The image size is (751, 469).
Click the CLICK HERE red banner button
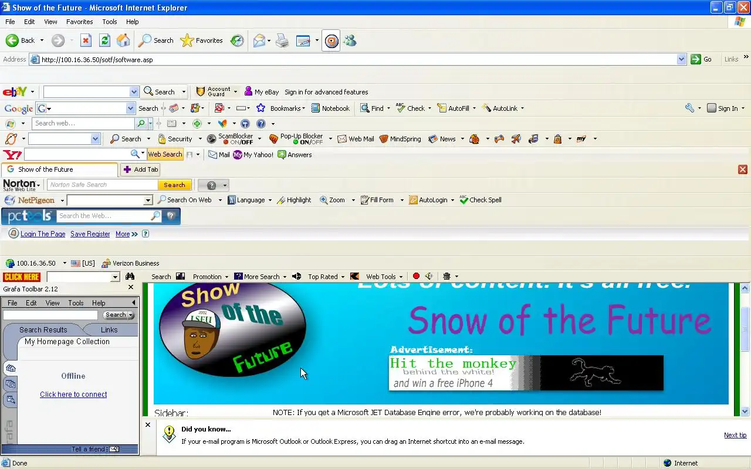pyautogui.click(x=22, y=277)
